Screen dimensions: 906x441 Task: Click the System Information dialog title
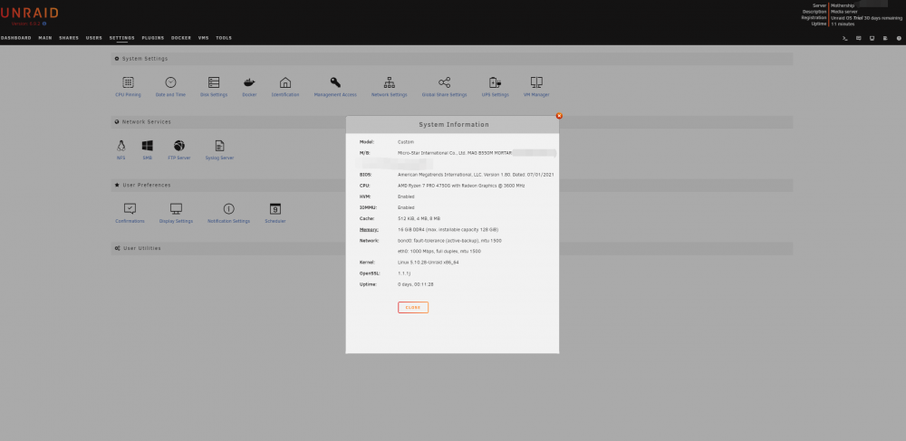pos(454,125)
